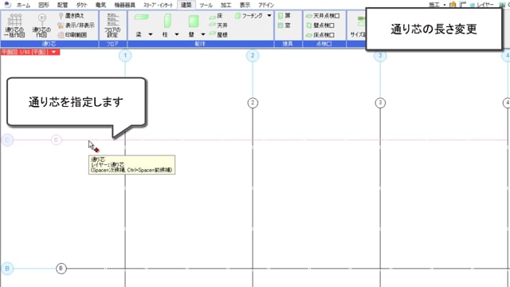Click blue grid bubble 2 at top

253,56
